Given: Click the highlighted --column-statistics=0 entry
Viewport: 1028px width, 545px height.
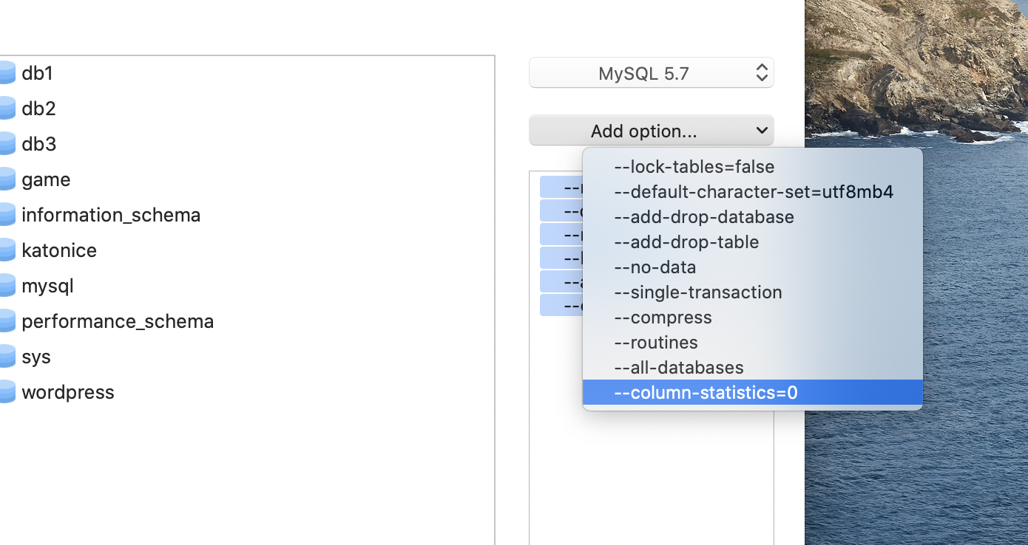Looking at the screenshot, I should click(x=706, y=392).
